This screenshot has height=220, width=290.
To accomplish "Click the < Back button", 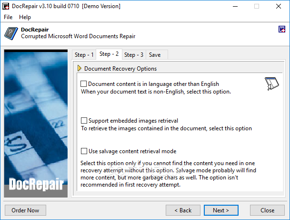I will pos(183,210).
